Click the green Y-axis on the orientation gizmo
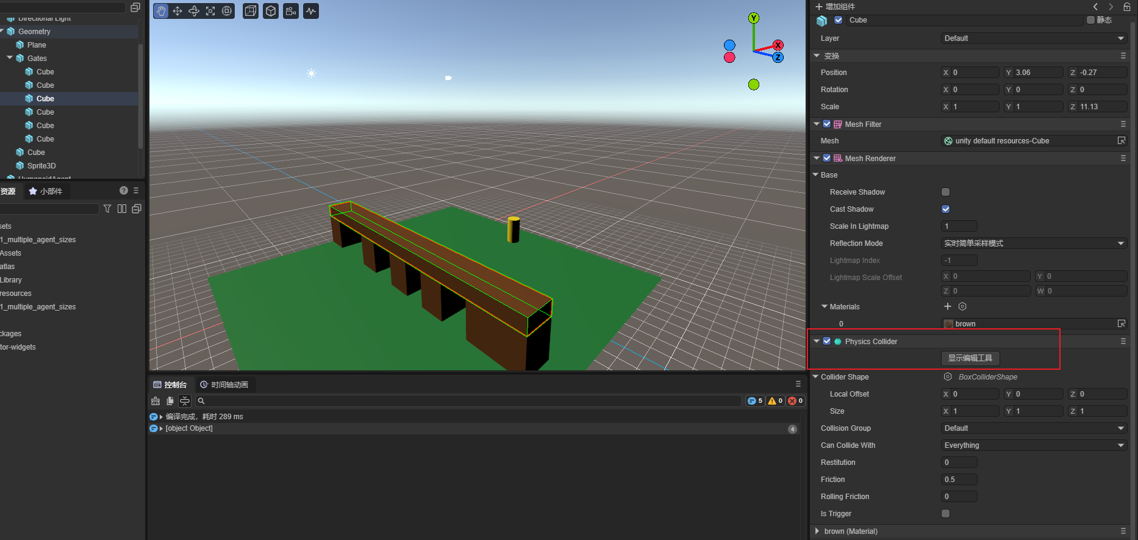Image resolution: width=1138 pixels, height=540 pixels. pyautogui.click(x=754, y=18)
